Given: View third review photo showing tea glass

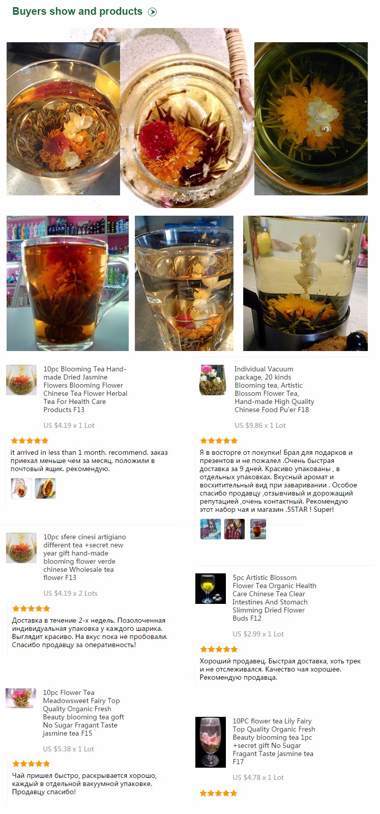Looking at the screenshot, I should 258,529.
